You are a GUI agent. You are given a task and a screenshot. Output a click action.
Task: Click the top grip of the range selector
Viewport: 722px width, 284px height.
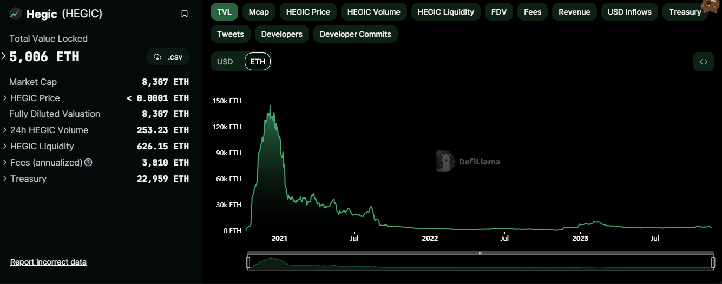click(x=480, y=253)
